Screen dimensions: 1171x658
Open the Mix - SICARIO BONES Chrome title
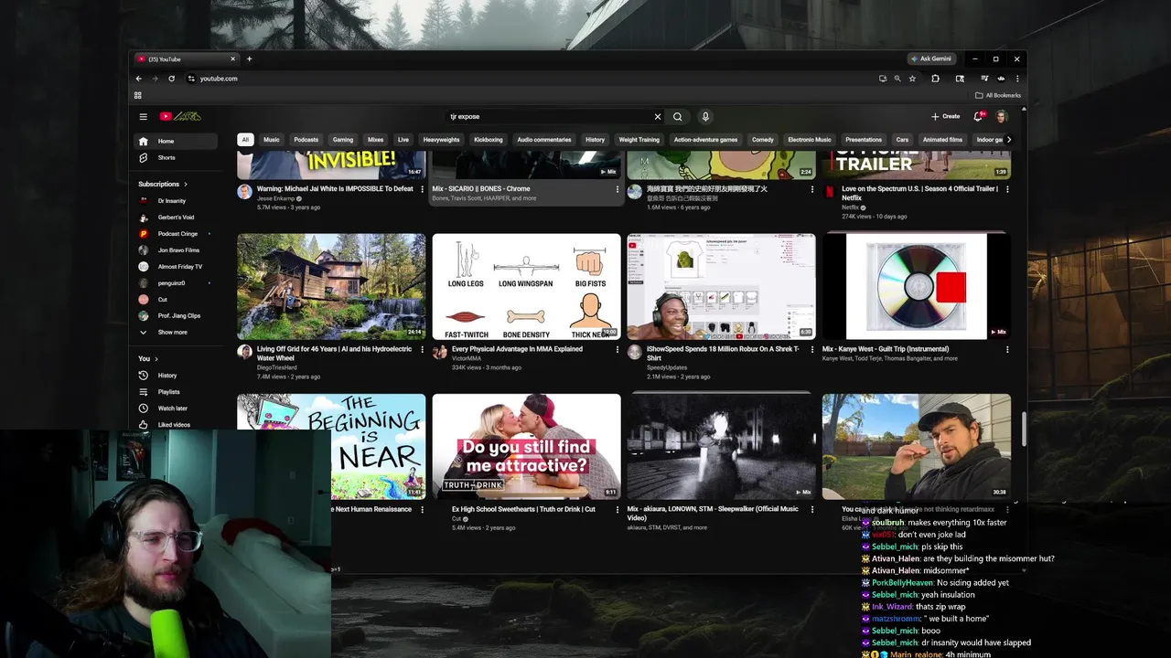point(481,189)
